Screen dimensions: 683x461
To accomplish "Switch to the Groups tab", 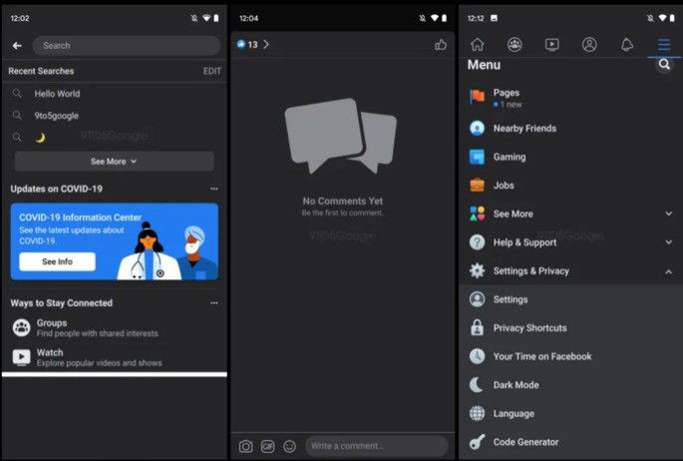I will [x=514, y=44].
